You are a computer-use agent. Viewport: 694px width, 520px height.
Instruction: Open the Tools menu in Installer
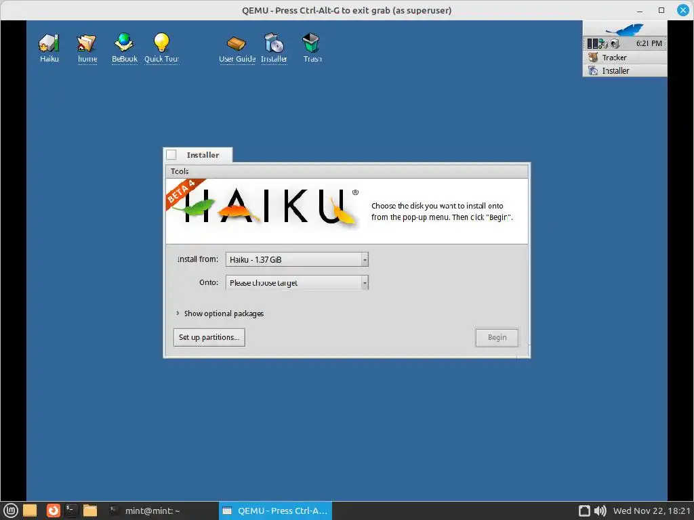tap(179, 171)
